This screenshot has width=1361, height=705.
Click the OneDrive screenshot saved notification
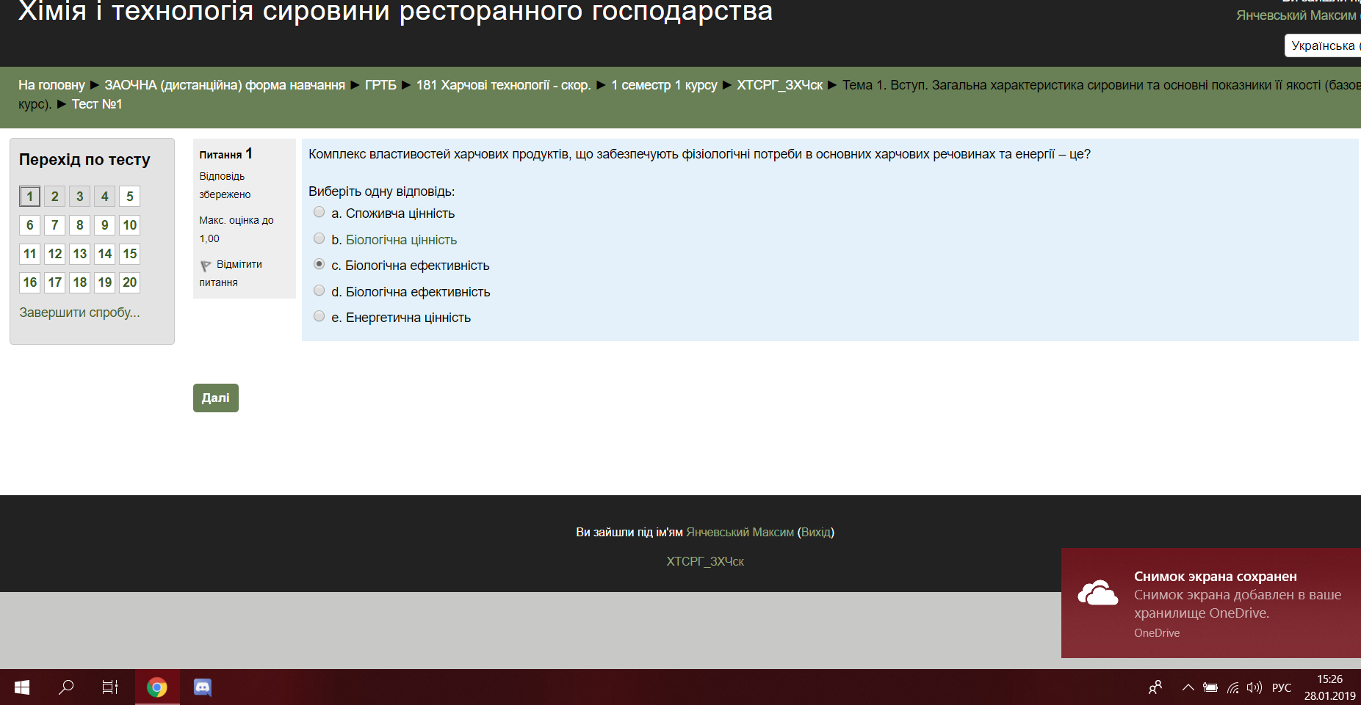1210,603
